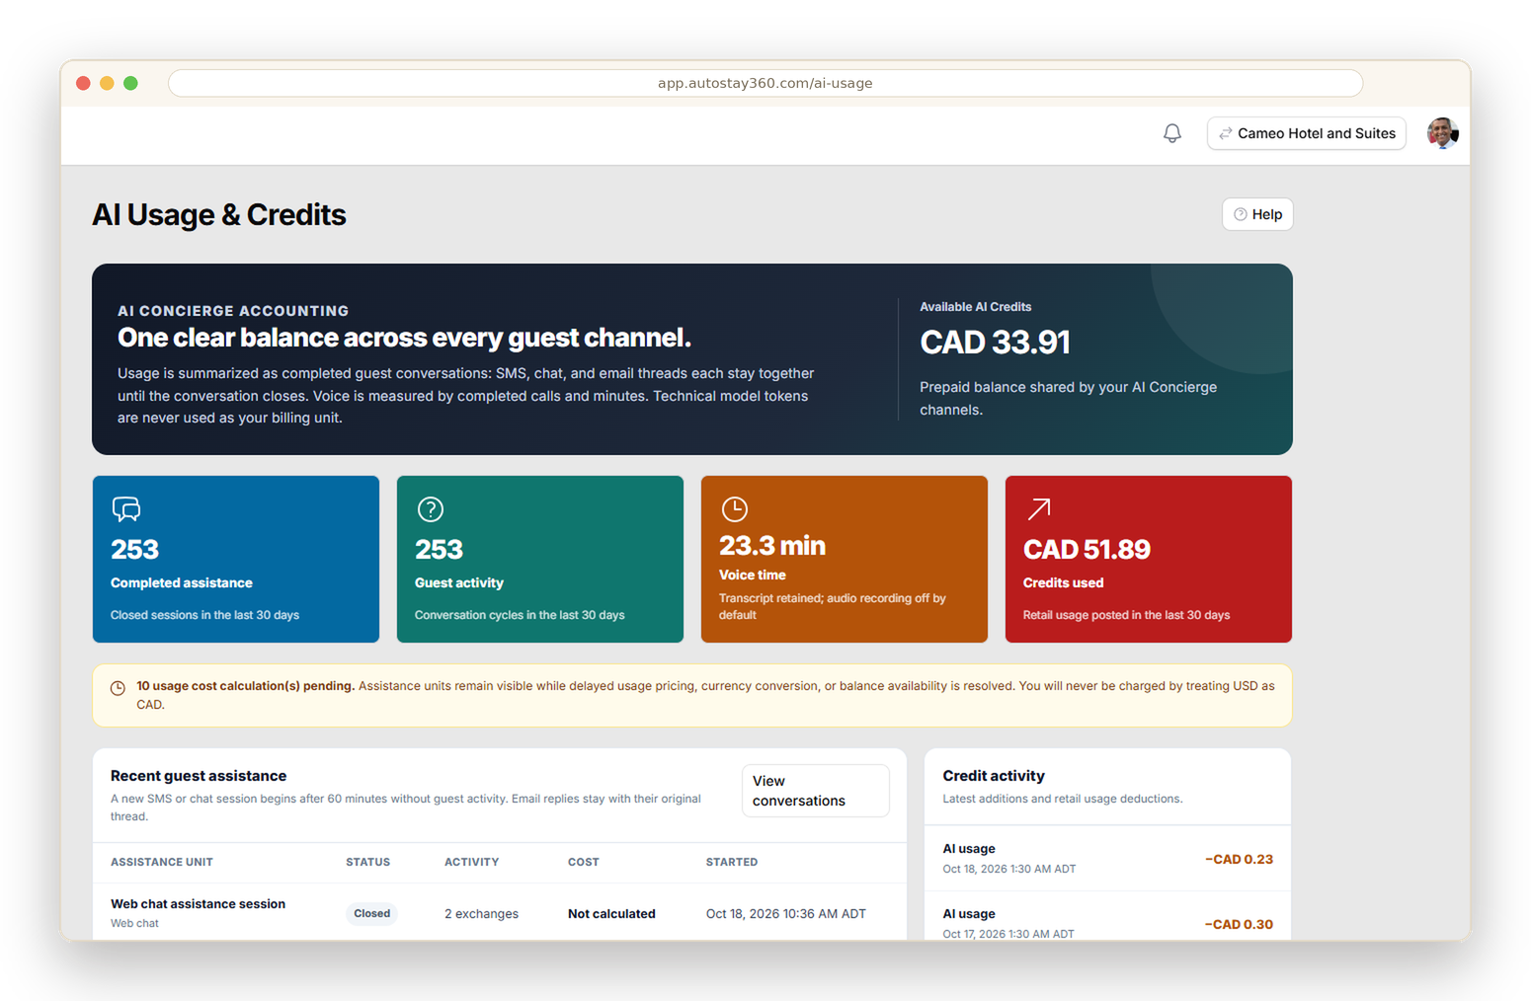
Task: Click the Not calculated cost cell
Action: 611,914
